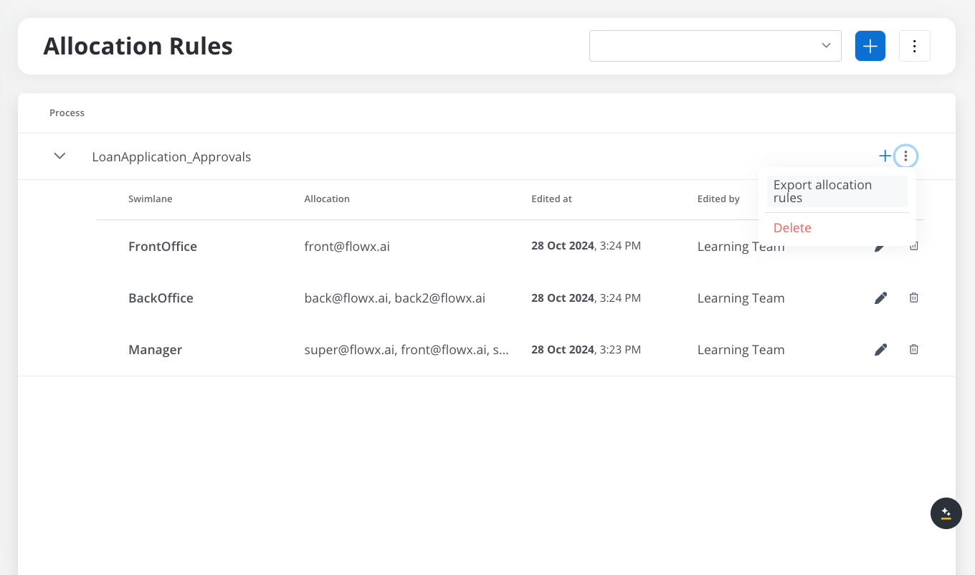The width and height of the screenshot is (975, 575).
Task: Toggle LoanApplication_Approvals three-dot menu
Action: pos(906,156)
